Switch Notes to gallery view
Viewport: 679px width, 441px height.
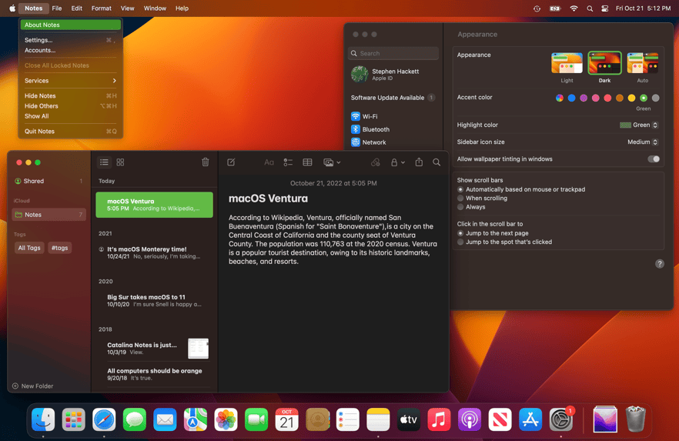(x=120, y=162)
